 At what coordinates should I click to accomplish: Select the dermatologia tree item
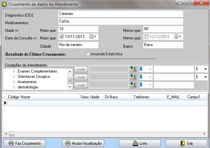point(27,87)
